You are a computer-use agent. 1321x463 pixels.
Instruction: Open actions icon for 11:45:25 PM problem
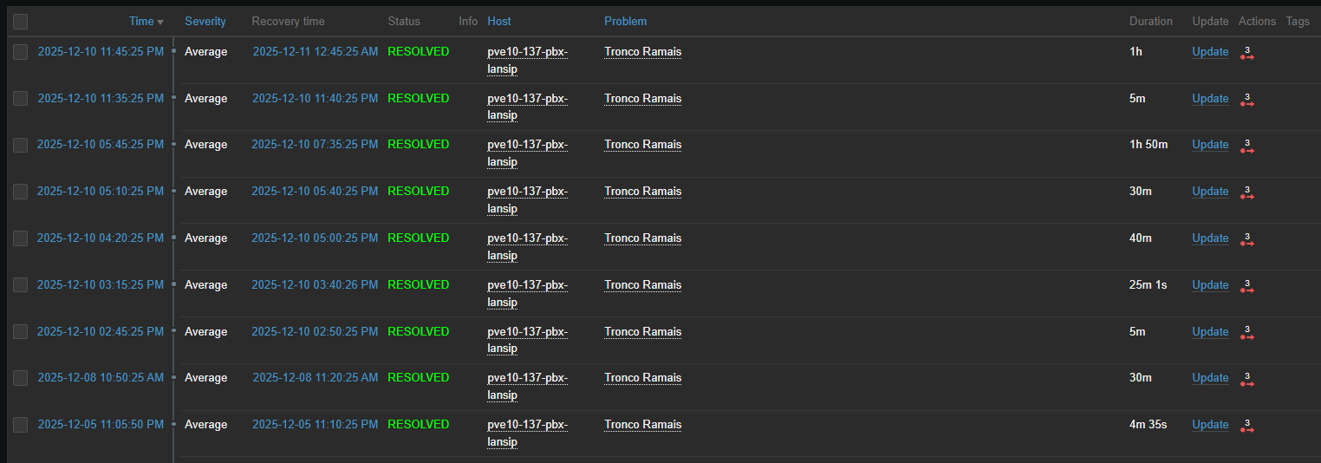point(1247,53)
